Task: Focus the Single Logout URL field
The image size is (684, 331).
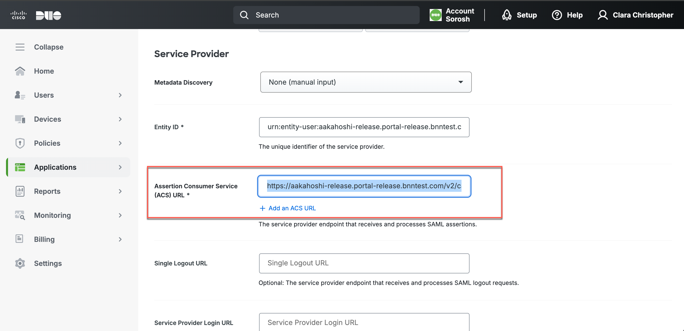Action: click(364, 263)
